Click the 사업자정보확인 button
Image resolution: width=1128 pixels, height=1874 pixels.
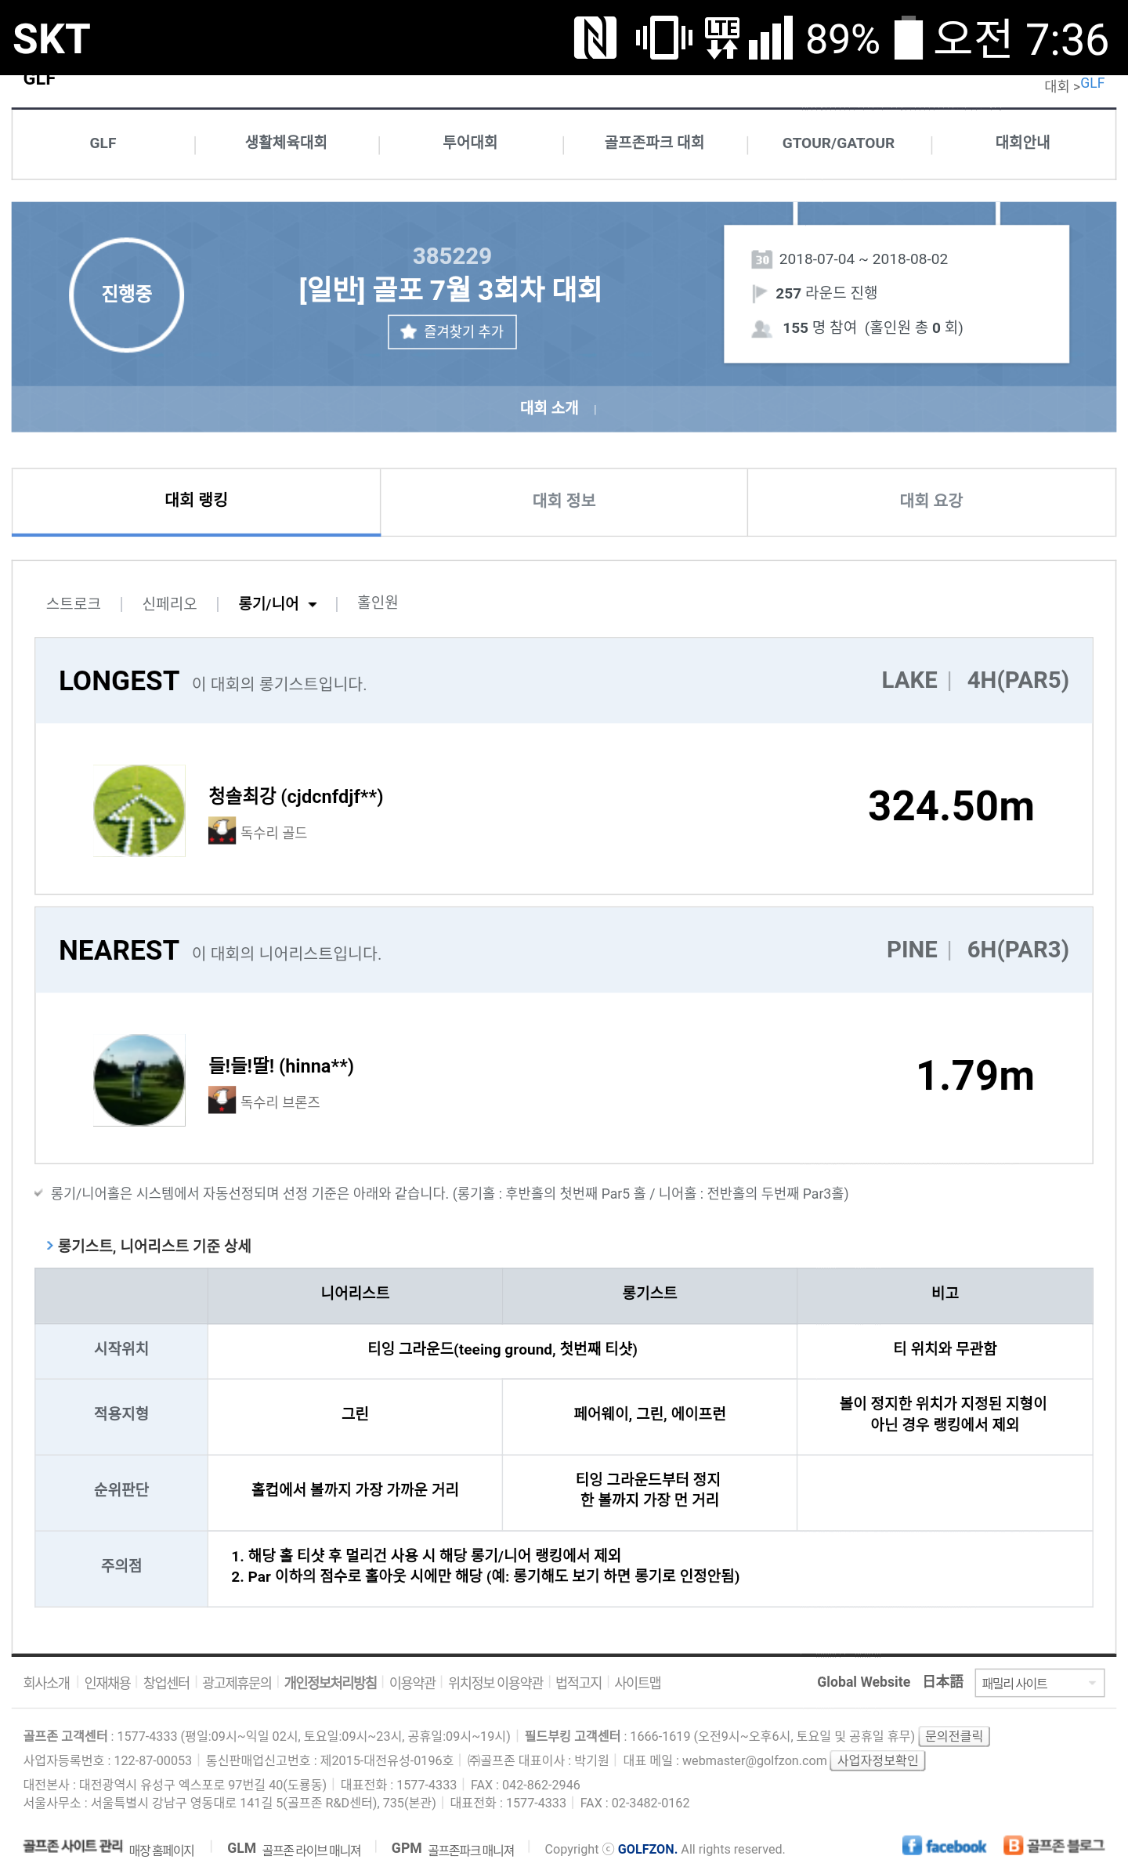[877, 1760]
